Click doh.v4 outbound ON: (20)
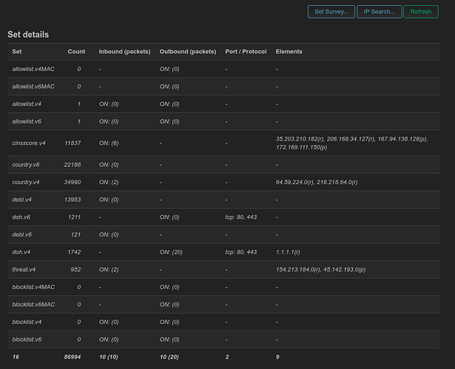This screenshot has width=455, height=369. (171, 252)
